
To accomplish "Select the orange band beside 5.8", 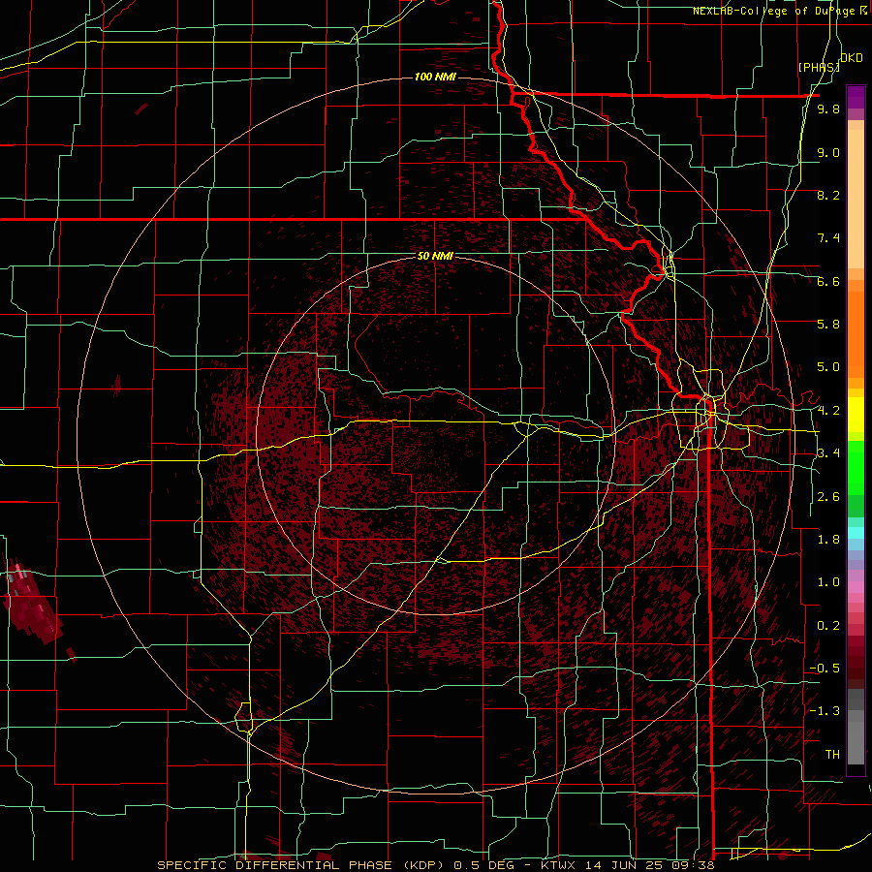I will click(856, 327).
